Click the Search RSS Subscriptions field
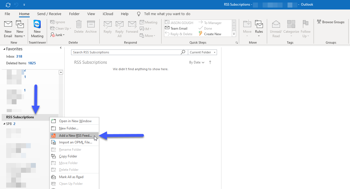Viewport: 350px width, 189px height. (x=126, y=52)
